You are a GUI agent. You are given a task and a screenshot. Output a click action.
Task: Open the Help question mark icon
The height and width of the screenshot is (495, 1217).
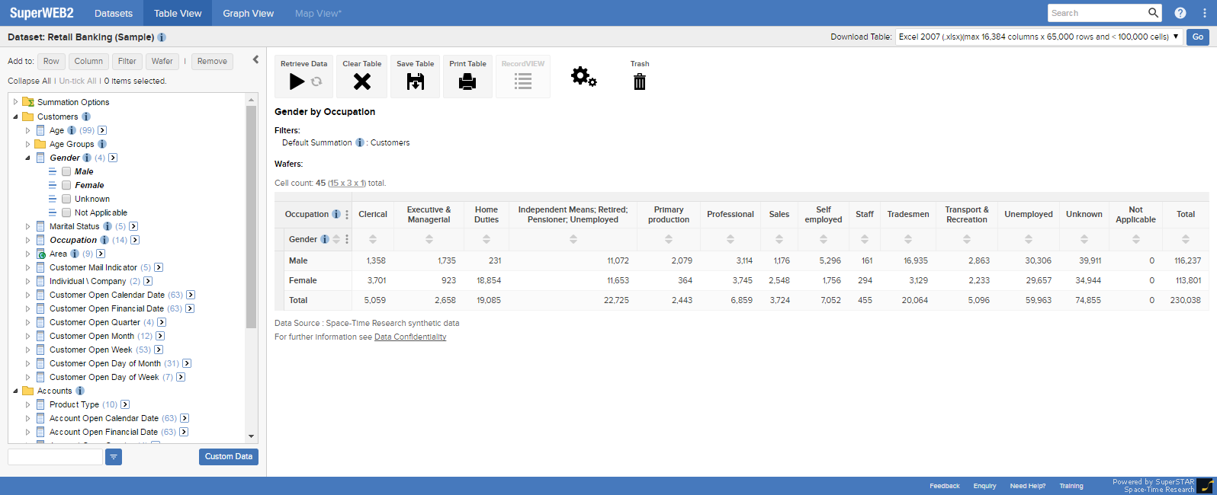click(x=1180, y=13)
